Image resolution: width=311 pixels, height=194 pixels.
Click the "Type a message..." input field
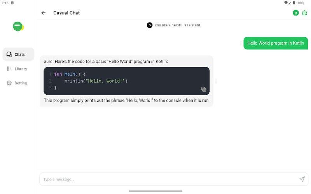click(x=167, y=179)
